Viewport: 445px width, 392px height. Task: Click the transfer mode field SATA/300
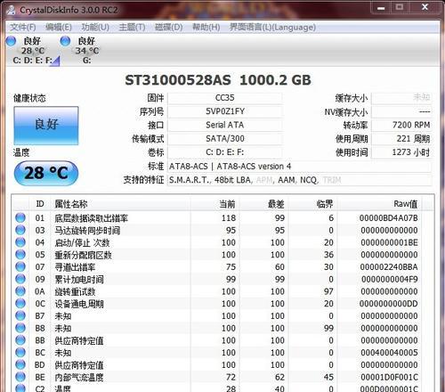click(x=225, y=139)
